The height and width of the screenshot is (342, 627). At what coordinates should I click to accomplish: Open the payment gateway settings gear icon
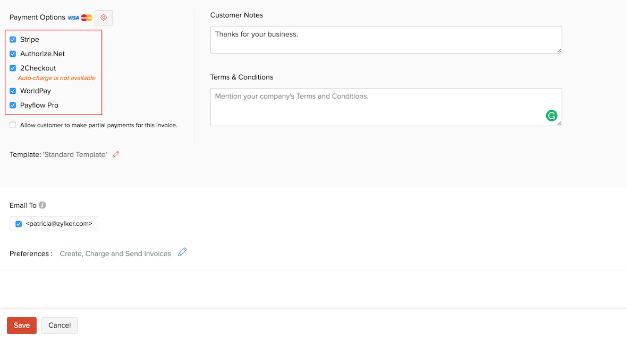(x=104, y=17)
